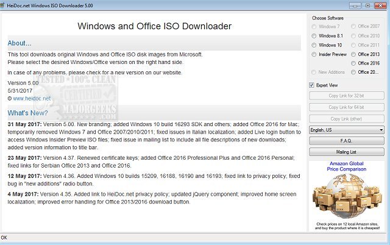Open the www.heidoc.net website link
The image size is (390, 245).
coord(32,99)
